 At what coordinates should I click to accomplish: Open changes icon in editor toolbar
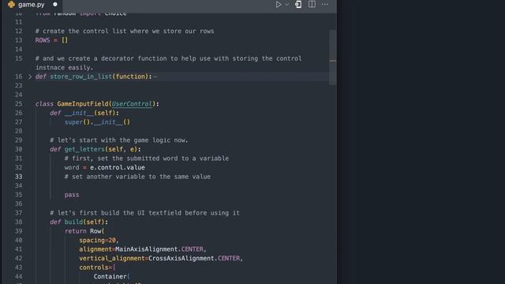coord(298,5)
